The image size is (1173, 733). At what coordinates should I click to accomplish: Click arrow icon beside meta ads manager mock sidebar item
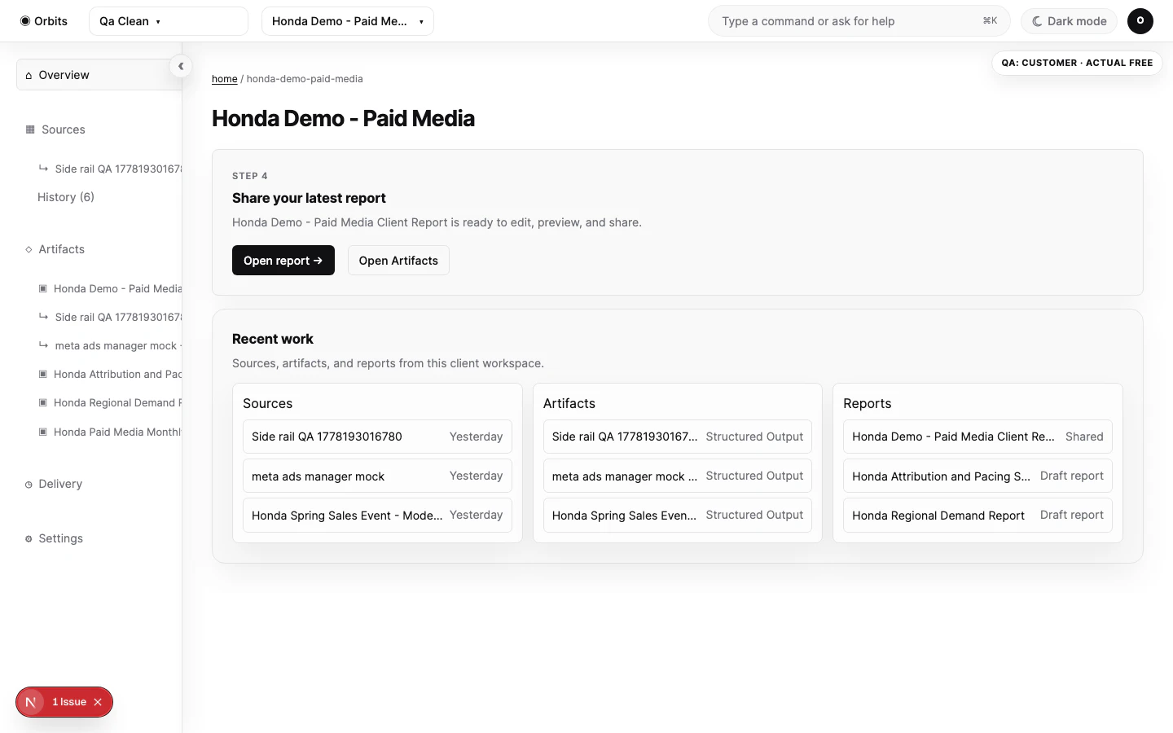coord(43,345)
